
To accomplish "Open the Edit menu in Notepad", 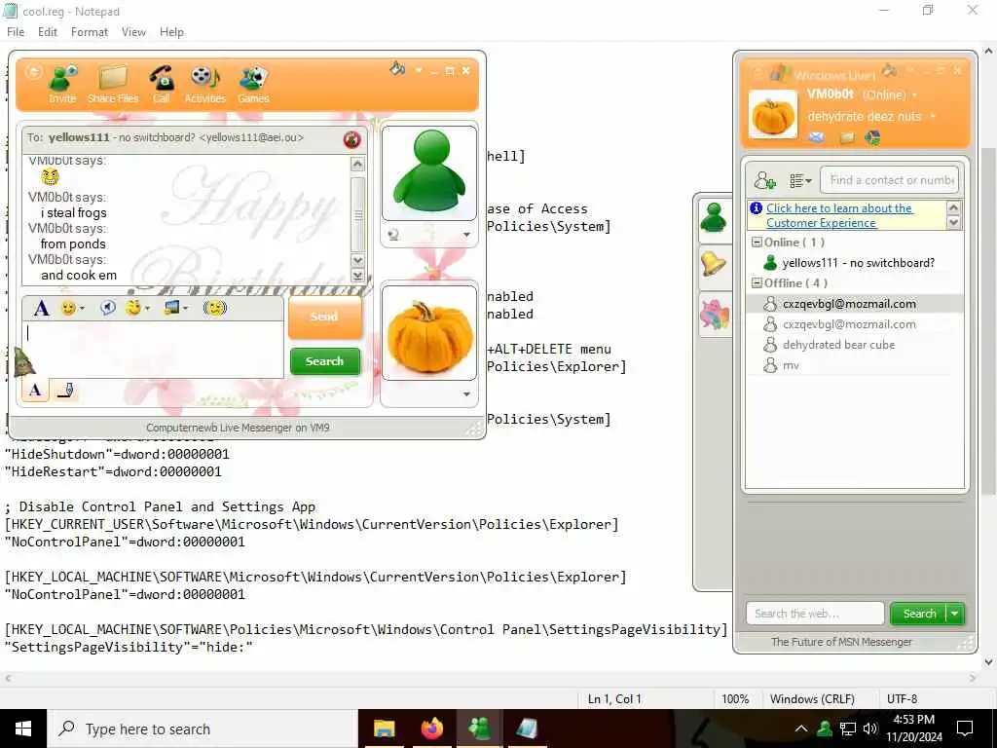I will point(48,32).
